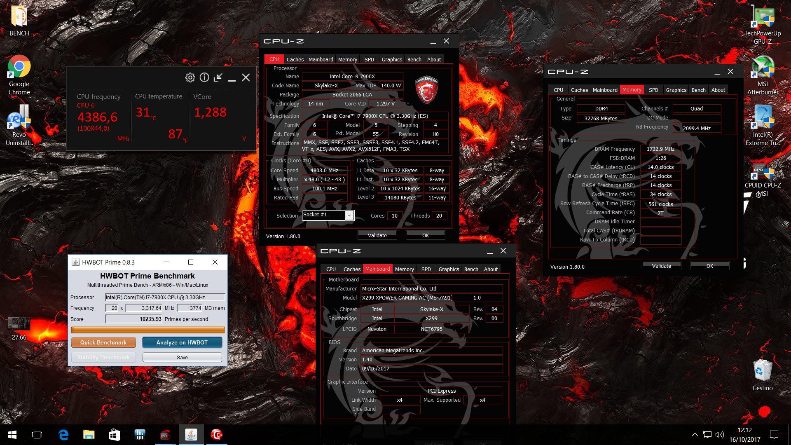Select CPU tab in memory CPU-Z window
The image size is (791, 445).
click(x=558, y=90)
